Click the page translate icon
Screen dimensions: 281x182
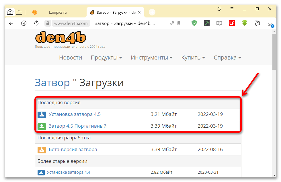click(172, 23)
